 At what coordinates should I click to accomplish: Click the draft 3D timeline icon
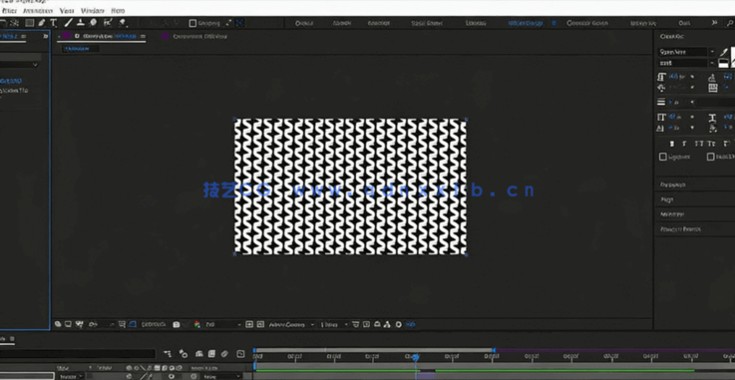pos(184,354)
